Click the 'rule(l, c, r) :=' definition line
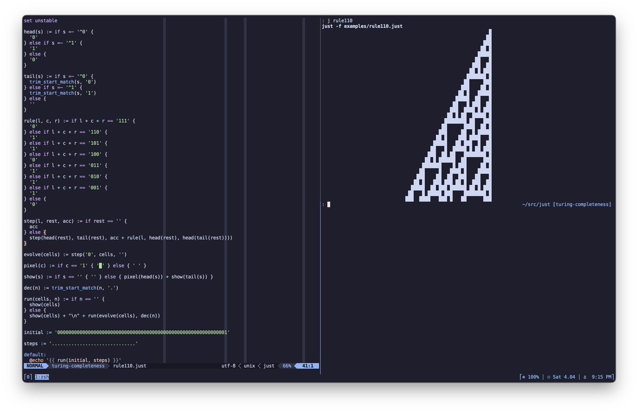 tap(80, 121)
